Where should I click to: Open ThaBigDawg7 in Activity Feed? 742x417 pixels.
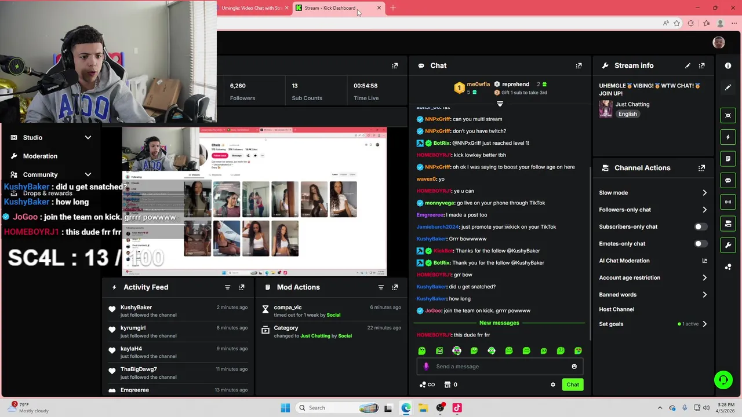[x=139, y=370]
